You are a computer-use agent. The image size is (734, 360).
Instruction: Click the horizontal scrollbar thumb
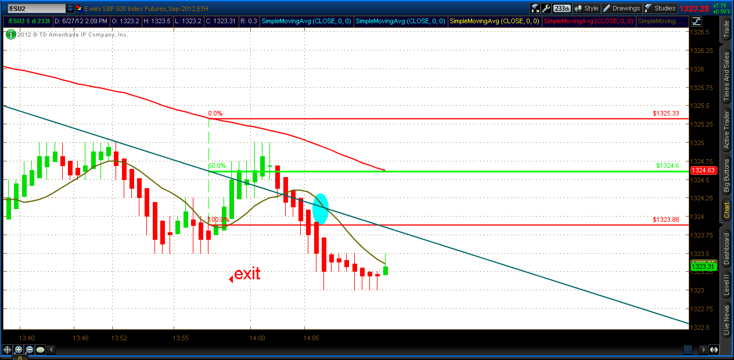(x=687, y=350)
